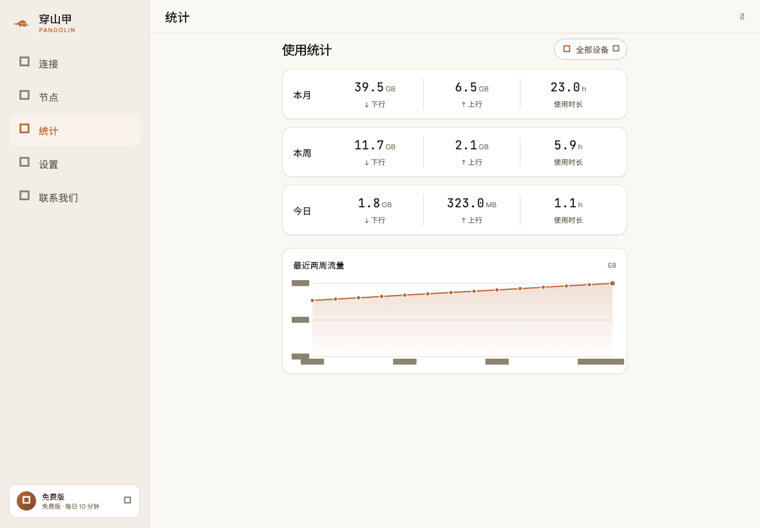Image resolution: width=760 pixels, height=528 pixels.
Task: Click the 今日 upload value 323.0 MB
Action: pyautogui.click(x=471, y=203)
